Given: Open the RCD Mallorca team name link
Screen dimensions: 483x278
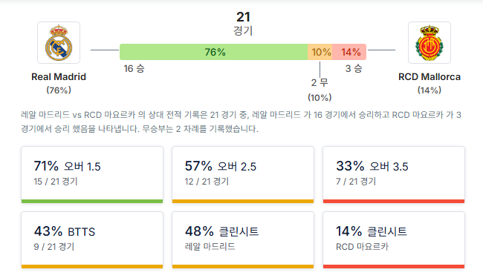Looking at the screenshot, I should click(429, 77).
